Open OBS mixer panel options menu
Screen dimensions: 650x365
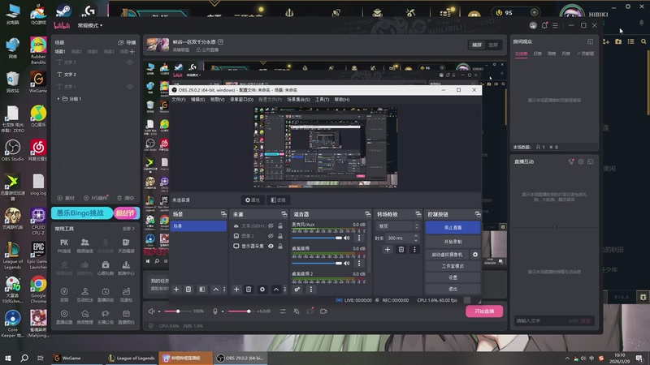311,290
